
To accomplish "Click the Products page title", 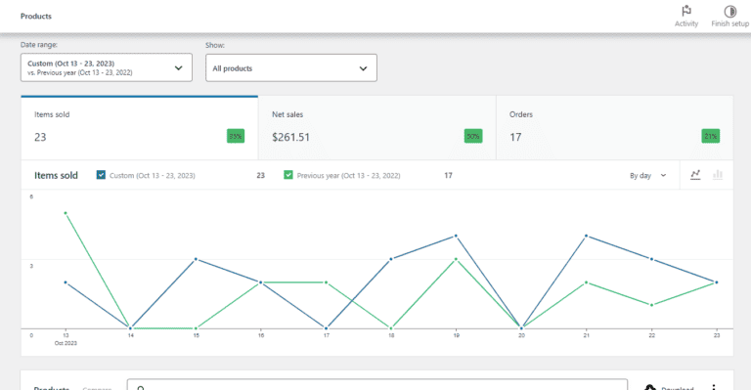I will tap(36, 17).
